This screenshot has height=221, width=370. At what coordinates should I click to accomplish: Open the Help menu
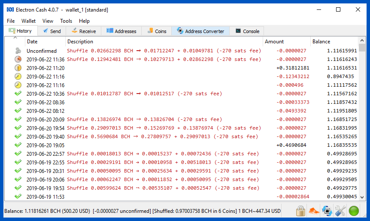pos(84,21)
